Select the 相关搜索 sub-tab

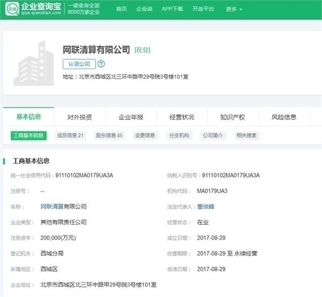point(247,135)
